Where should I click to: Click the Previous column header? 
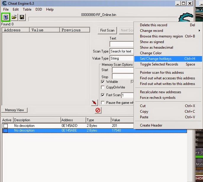click(x=75, y=30)
